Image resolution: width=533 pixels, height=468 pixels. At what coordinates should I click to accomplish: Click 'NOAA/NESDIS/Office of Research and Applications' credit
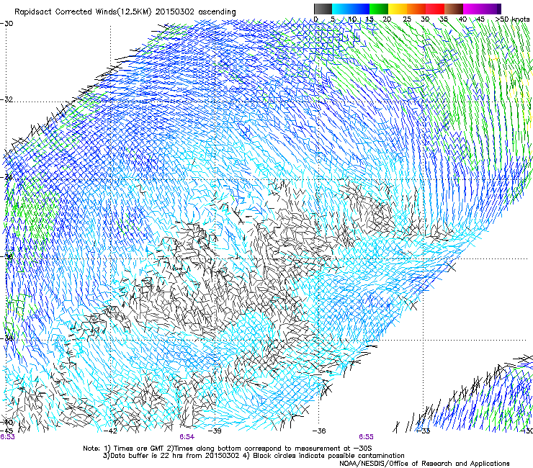[424, 464]
